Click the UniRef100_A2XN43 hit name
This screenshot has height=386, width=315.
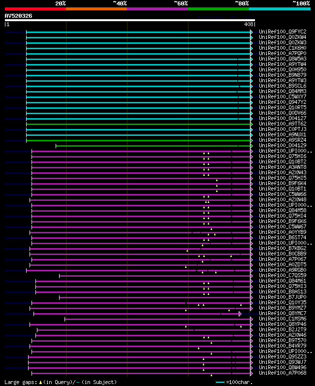click(283, 172)
